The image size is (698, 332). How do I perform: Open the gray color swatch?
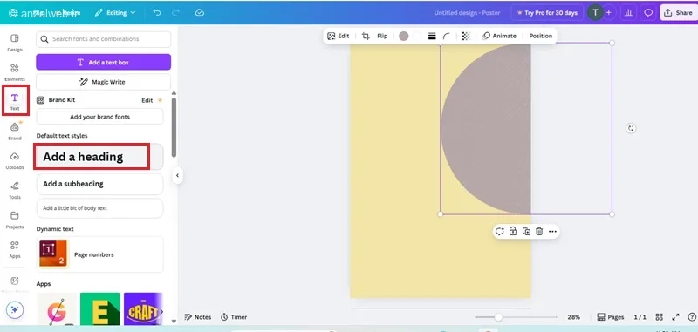coord(404,36)
